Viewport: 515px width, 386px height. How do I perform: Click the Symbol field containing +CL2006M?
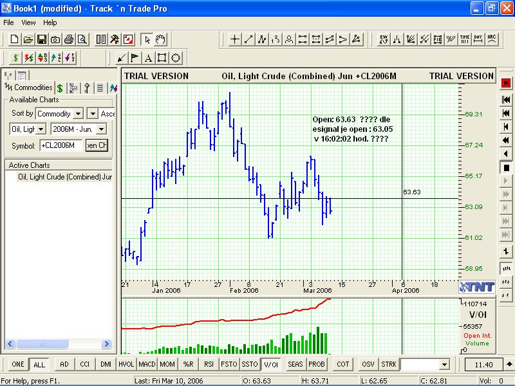click(61, 145)
